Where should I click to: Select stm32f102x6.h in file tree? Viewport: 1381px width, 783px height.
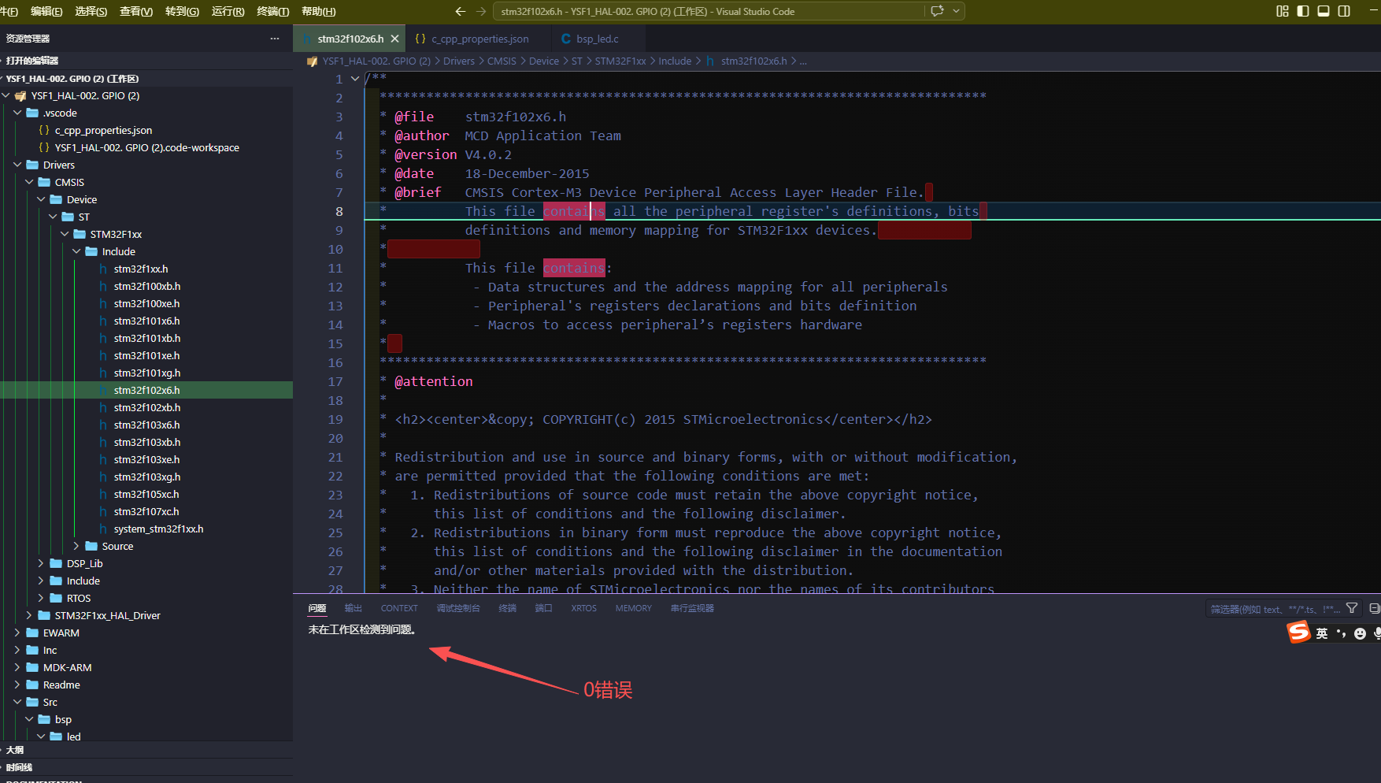click(x=146, y=390)
